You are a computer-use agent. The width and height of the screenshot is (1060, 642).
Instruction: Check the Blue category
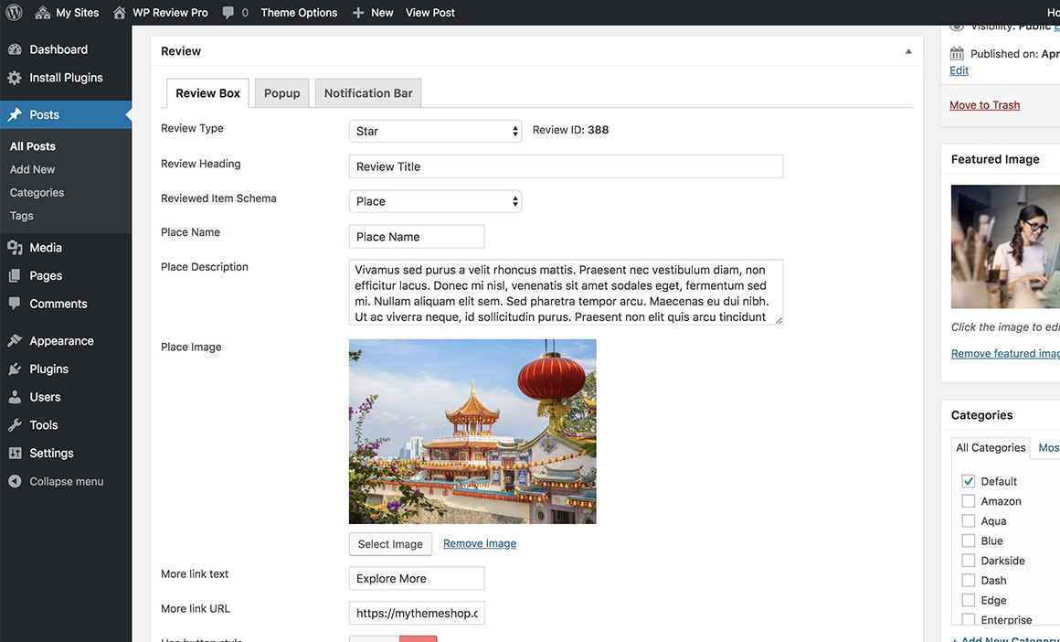point(968,540)
